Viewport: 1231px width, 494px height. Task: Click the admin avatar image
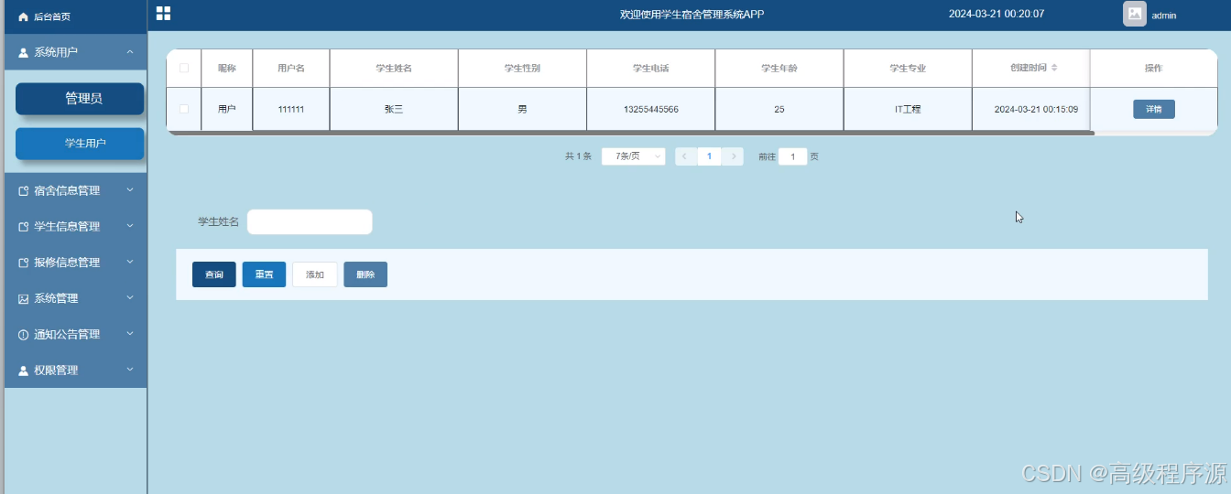(x=1135, y=14)
